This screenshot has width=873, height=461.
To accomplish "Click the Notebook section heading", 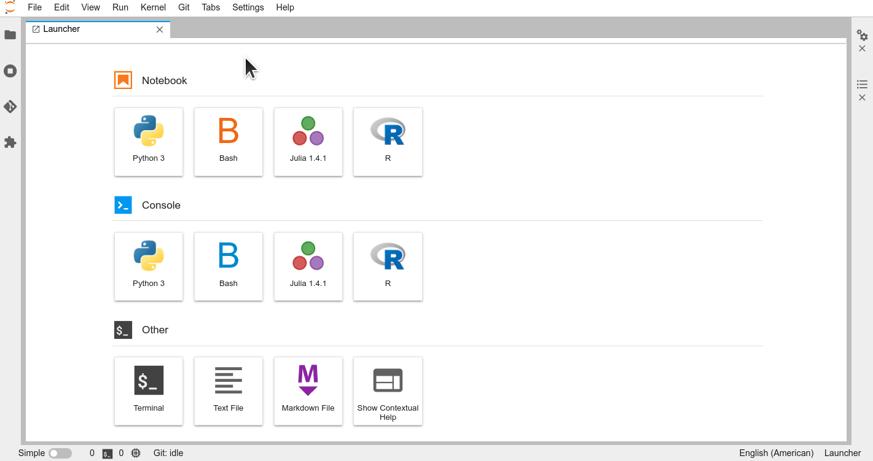I will (x=164, y=80).
